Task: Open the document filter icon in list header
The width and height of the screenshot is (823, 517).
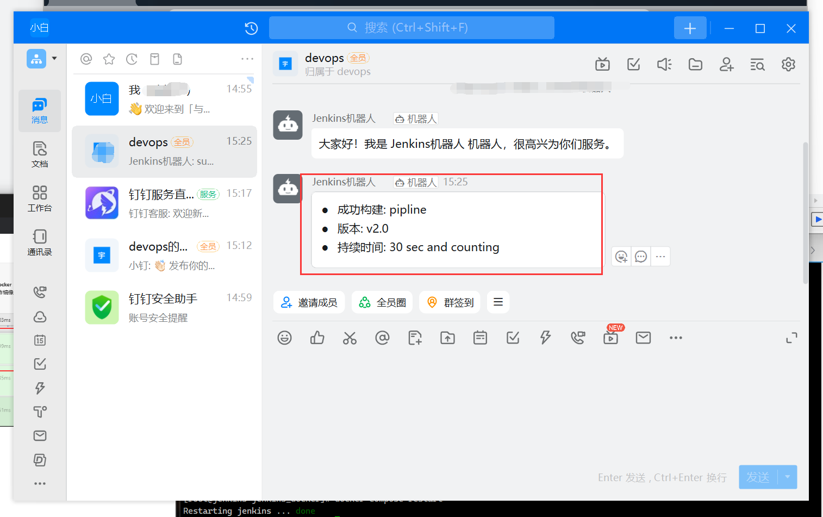Action: pos(177,59)
